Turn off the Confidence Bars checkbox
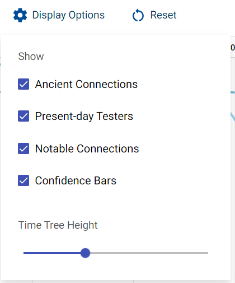Screen dimensions: 235x283 [x=23, y=180]
